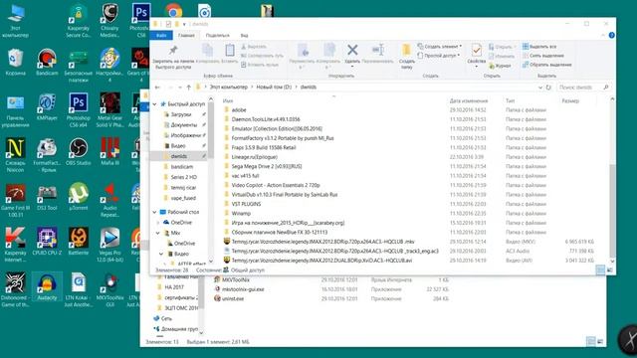Select the Photoshop CS6 x64 desktop icon
637x358 pixels.
(78, 110)
